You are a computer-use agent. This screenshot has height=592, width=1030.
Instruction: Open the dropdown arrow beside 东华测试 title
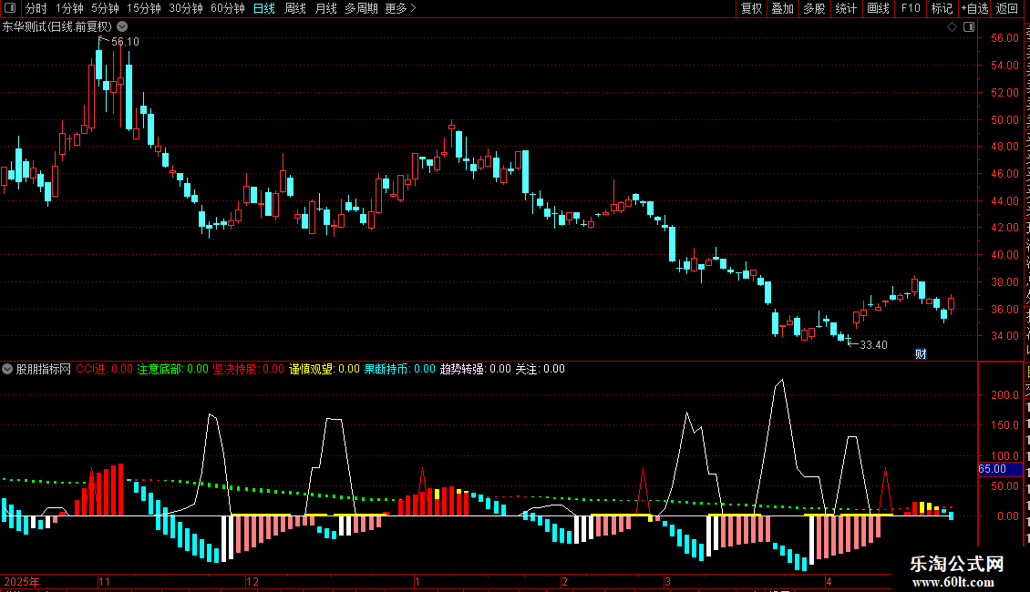(122, 26)
